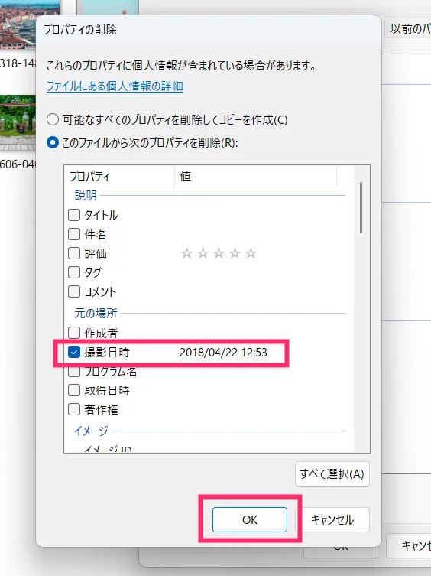Check the 著作権 checkbox
The image size is (431, 576).
74,409
